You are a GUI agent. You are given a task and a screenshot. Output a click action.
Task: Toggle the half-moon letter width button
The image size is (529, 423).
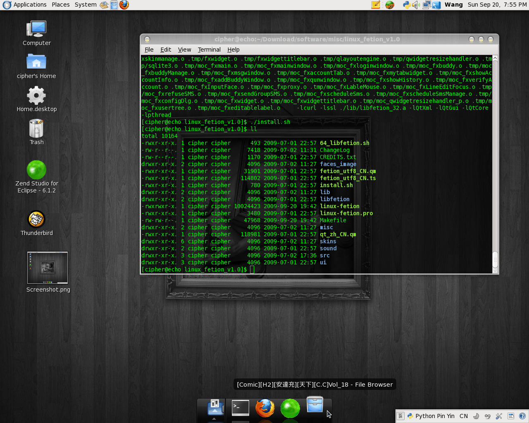tap(476, 416)
